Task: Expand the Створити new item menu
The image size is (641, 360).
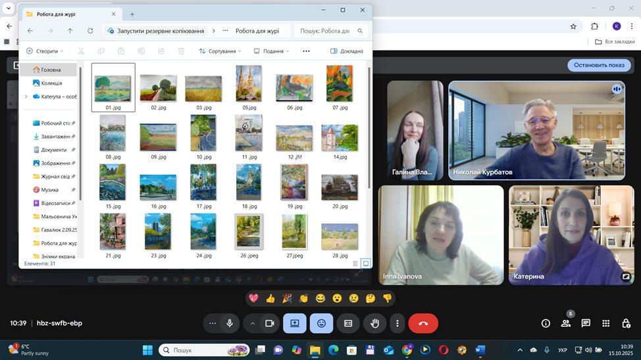Action: pyautogui.click(x=45, y=51)
